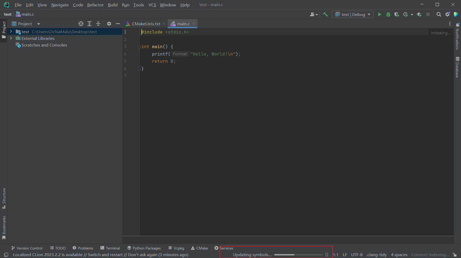The width and height of the screenshot is (461, 258).
Task: Open the Refactor menu
Action: click(x=95, y=5)
